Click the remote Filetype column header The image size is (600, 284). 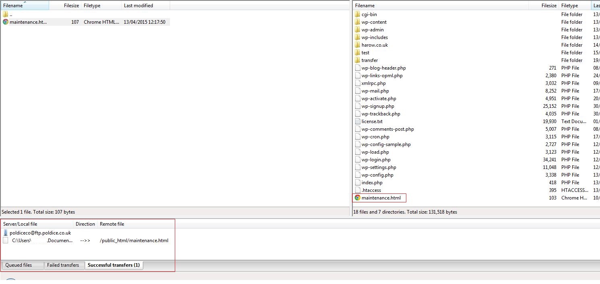click(x=569, y=6)
